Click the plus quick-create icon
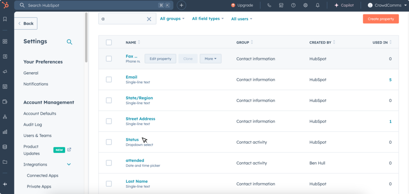The image size is (409, 194). 181,5
